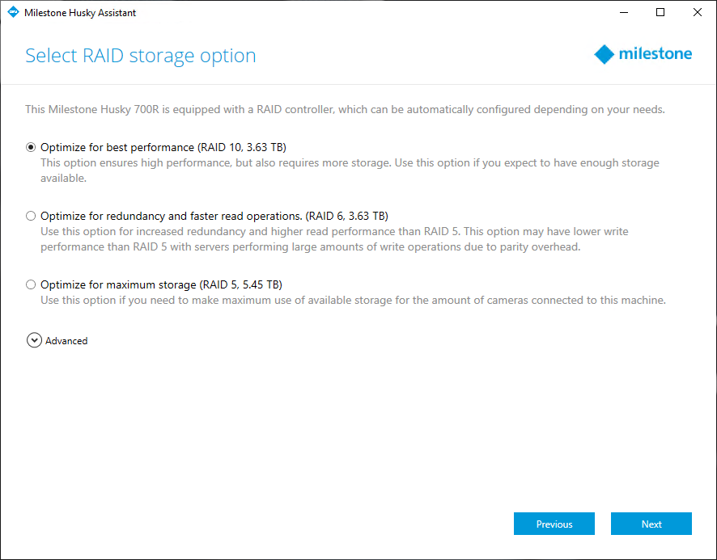Click the 'Select RAID storage option' heading
The height and width of the screenshot is (560, 717).
[x=140, y=56]
